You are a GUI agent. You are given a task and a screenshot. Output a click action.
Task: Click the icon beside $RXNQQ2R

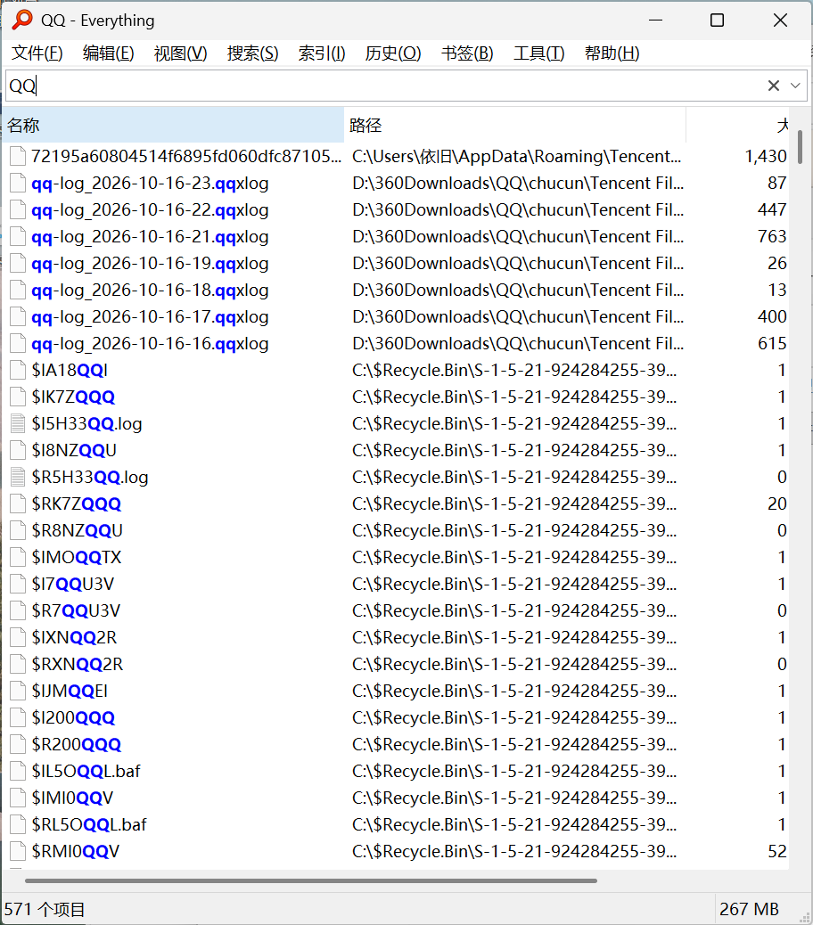[19, 664]
